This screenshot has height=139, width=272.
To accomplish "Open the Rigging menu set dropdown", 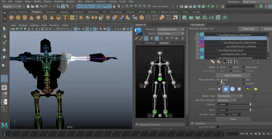I will (12, 6).
